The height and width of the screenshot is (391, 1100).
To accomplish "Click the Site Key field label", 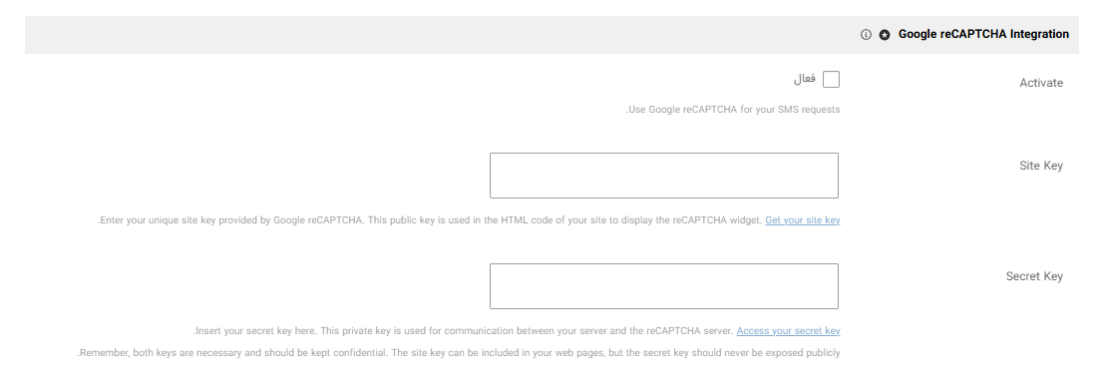I will coord(1041,166).
